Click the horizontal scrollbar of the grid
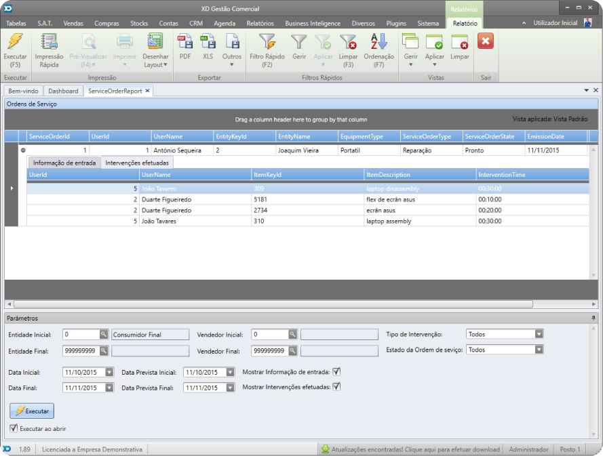The width and height of the screenshot is (603, 456). pyautogui.click(x=273, y=304)
